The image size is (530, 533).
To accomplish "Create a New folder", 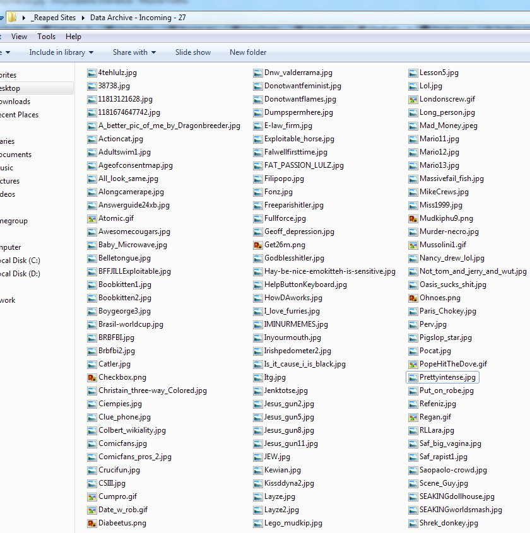I will tap(247, 52).
